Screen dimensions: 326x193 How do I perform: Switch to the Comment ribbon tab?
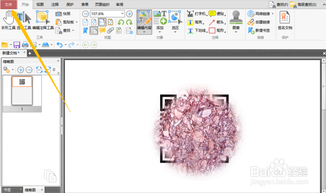(x=55, y=5)
